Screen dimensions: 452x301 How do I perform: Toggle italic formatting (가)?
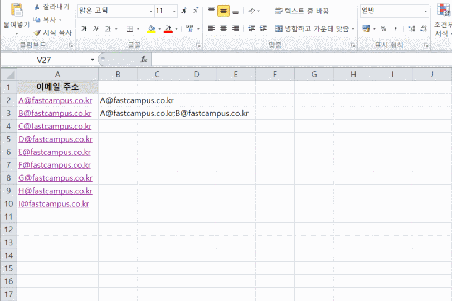click(95, 28)
